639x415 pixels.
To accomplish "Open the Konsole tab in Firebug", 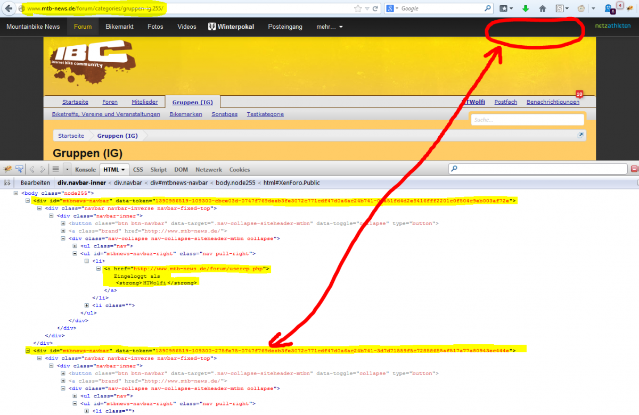I will (85, 170).
